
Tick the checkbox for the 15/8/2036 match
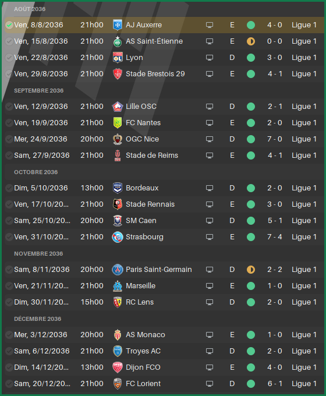click(9, 41)
